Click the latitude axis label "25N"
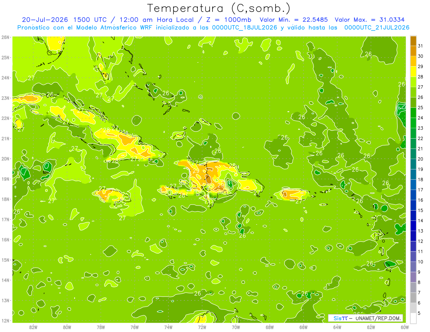430x332 pixels. pos(5,57)
